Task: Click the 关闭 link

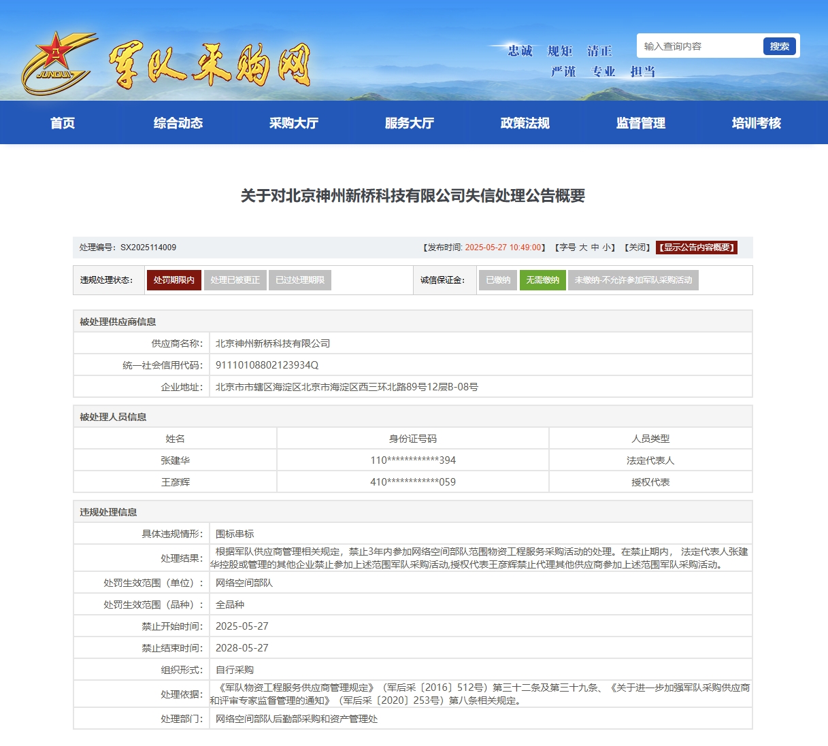Action: coord(638,248)
